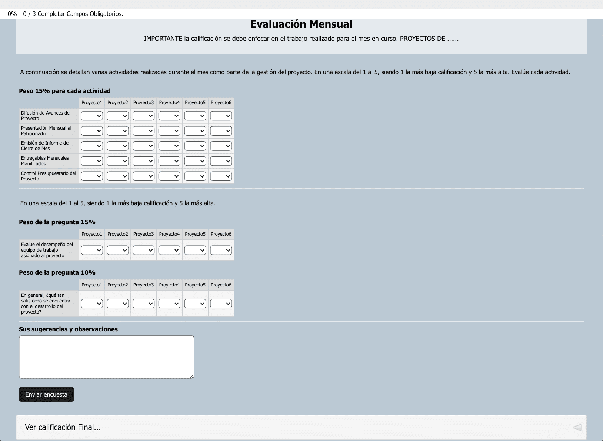Submit with the Enviar encuesta button
603x441 pixels.
coord(46,394)
